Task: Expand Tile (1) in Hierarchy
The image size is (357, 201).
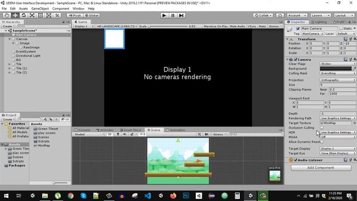Action: [x=9, y=68]
